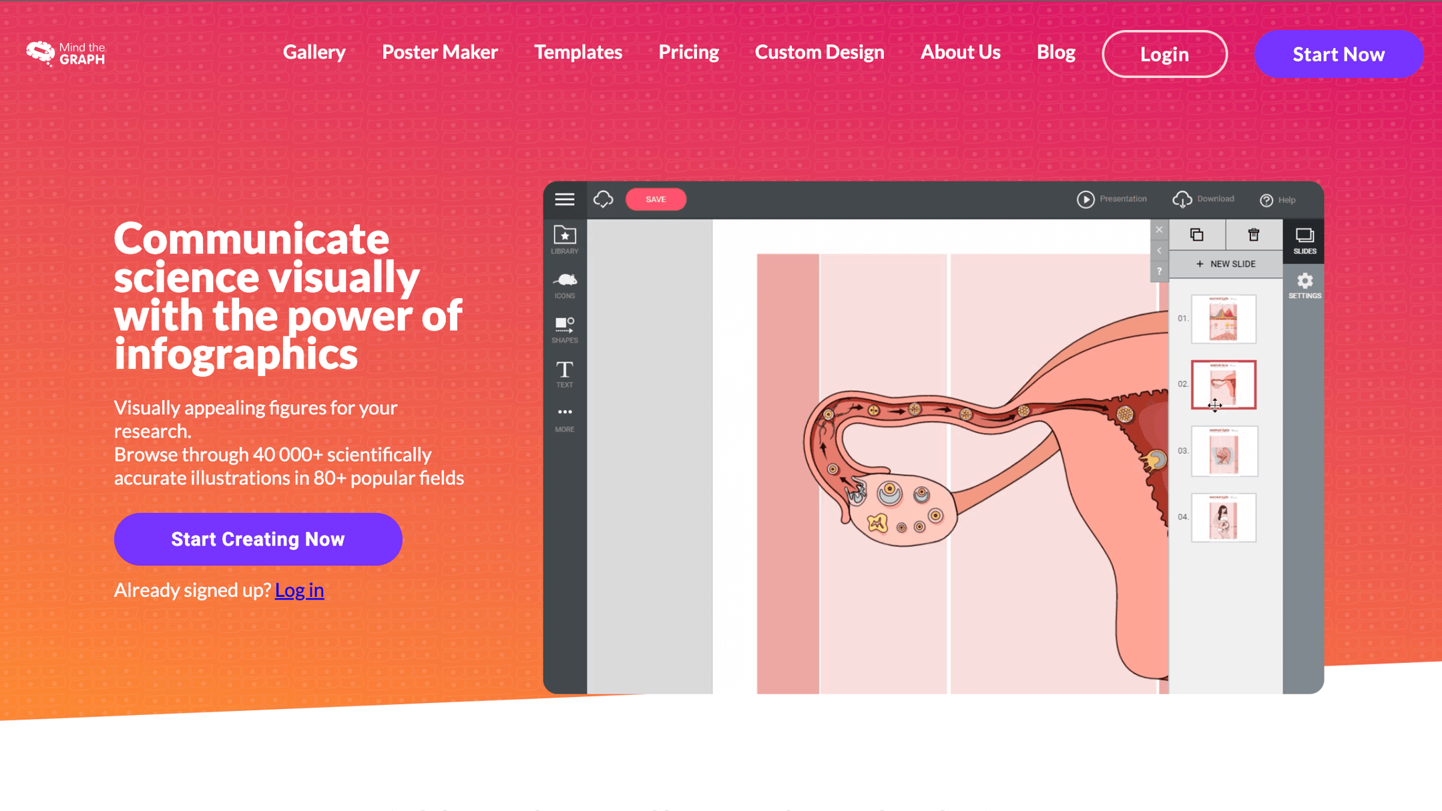Image resolution: width=1442 pixels, height=811 pixels.
Task: Select the Text tool
Action: tap(564, 372)
